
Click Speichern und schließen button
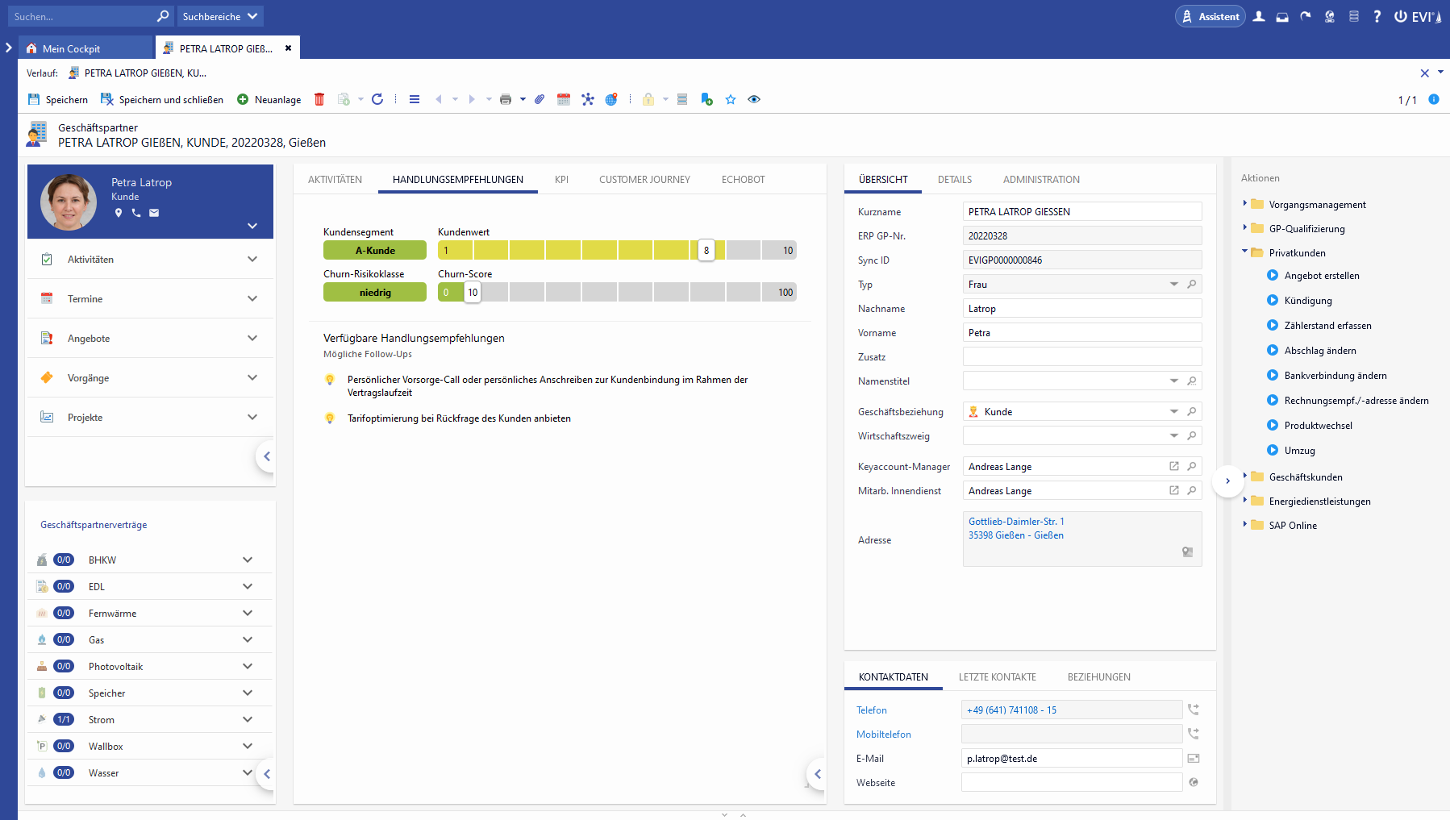coord(162,99)
